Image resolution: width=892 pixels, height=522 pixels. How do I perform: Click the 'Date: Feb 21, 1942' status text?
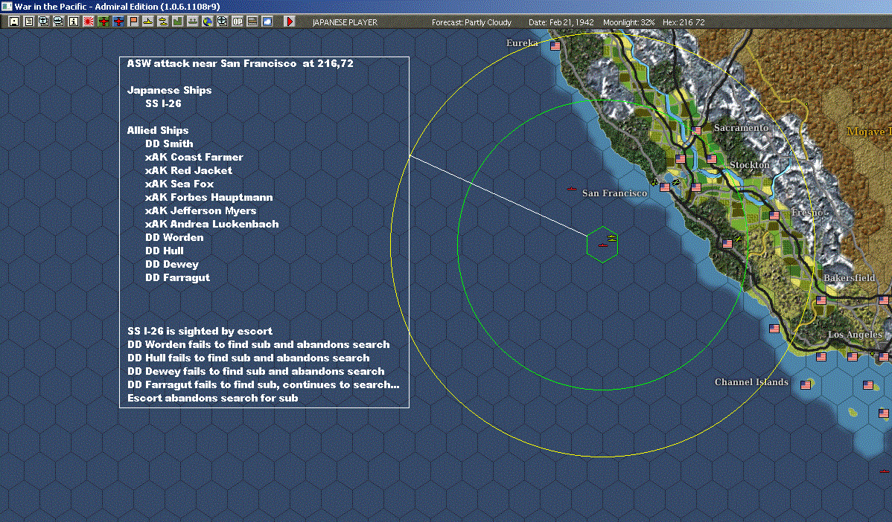[561, 22]
